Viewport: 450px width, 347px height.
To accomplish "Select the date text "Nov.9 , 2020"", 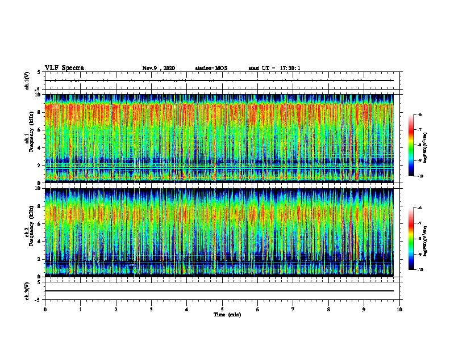I will [x=159, y=68].
